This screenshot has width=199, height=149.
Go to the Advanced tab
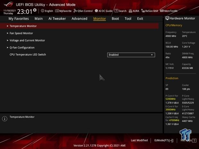80,19
